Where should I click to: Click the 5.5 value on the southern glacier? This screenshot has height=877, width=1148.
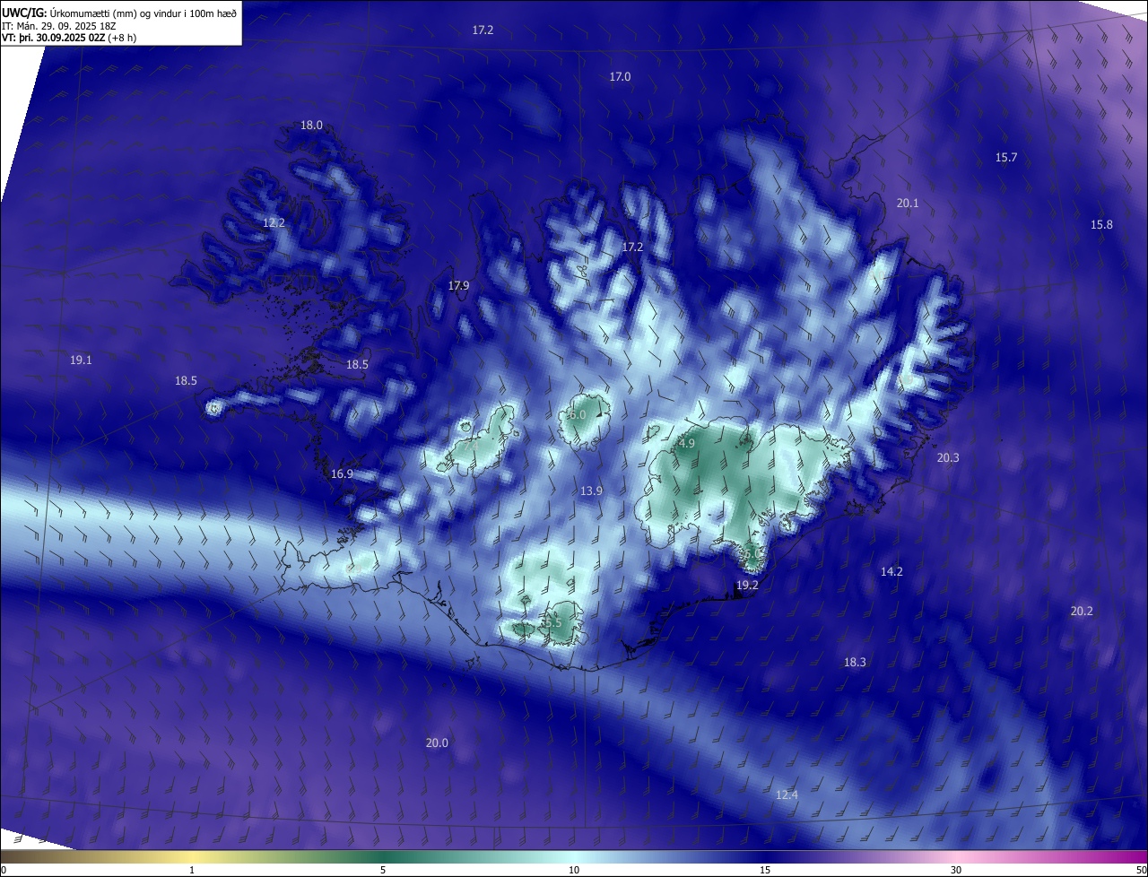coord(552,623)
